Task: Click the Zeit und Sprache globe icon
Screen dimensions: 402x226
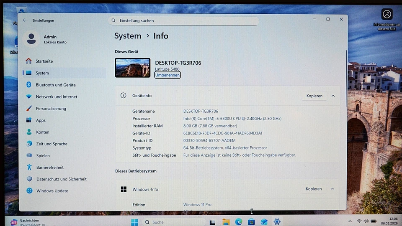Action: point(29,144)
